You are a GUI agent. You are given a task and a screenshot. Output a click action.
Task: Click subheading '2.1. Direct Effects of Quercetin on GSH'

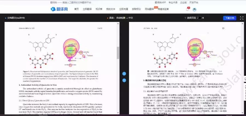pos(34,100)
